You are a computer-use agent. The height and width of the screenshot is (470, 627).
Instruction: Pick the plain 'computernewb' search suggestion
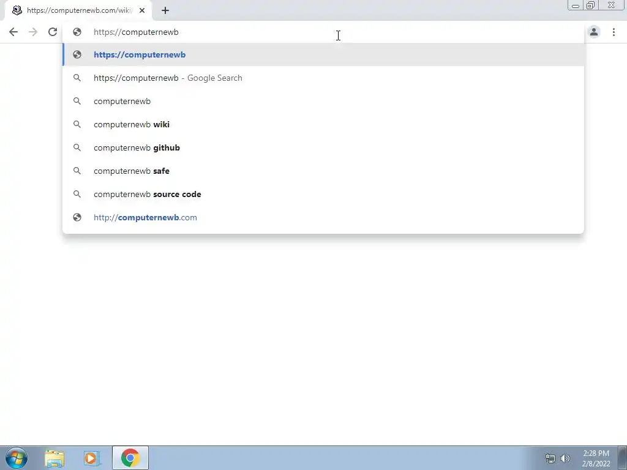pos(323,101)
